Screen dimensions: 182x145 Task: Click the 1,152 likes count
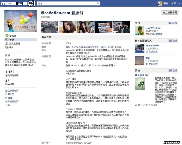pos(10,72)
